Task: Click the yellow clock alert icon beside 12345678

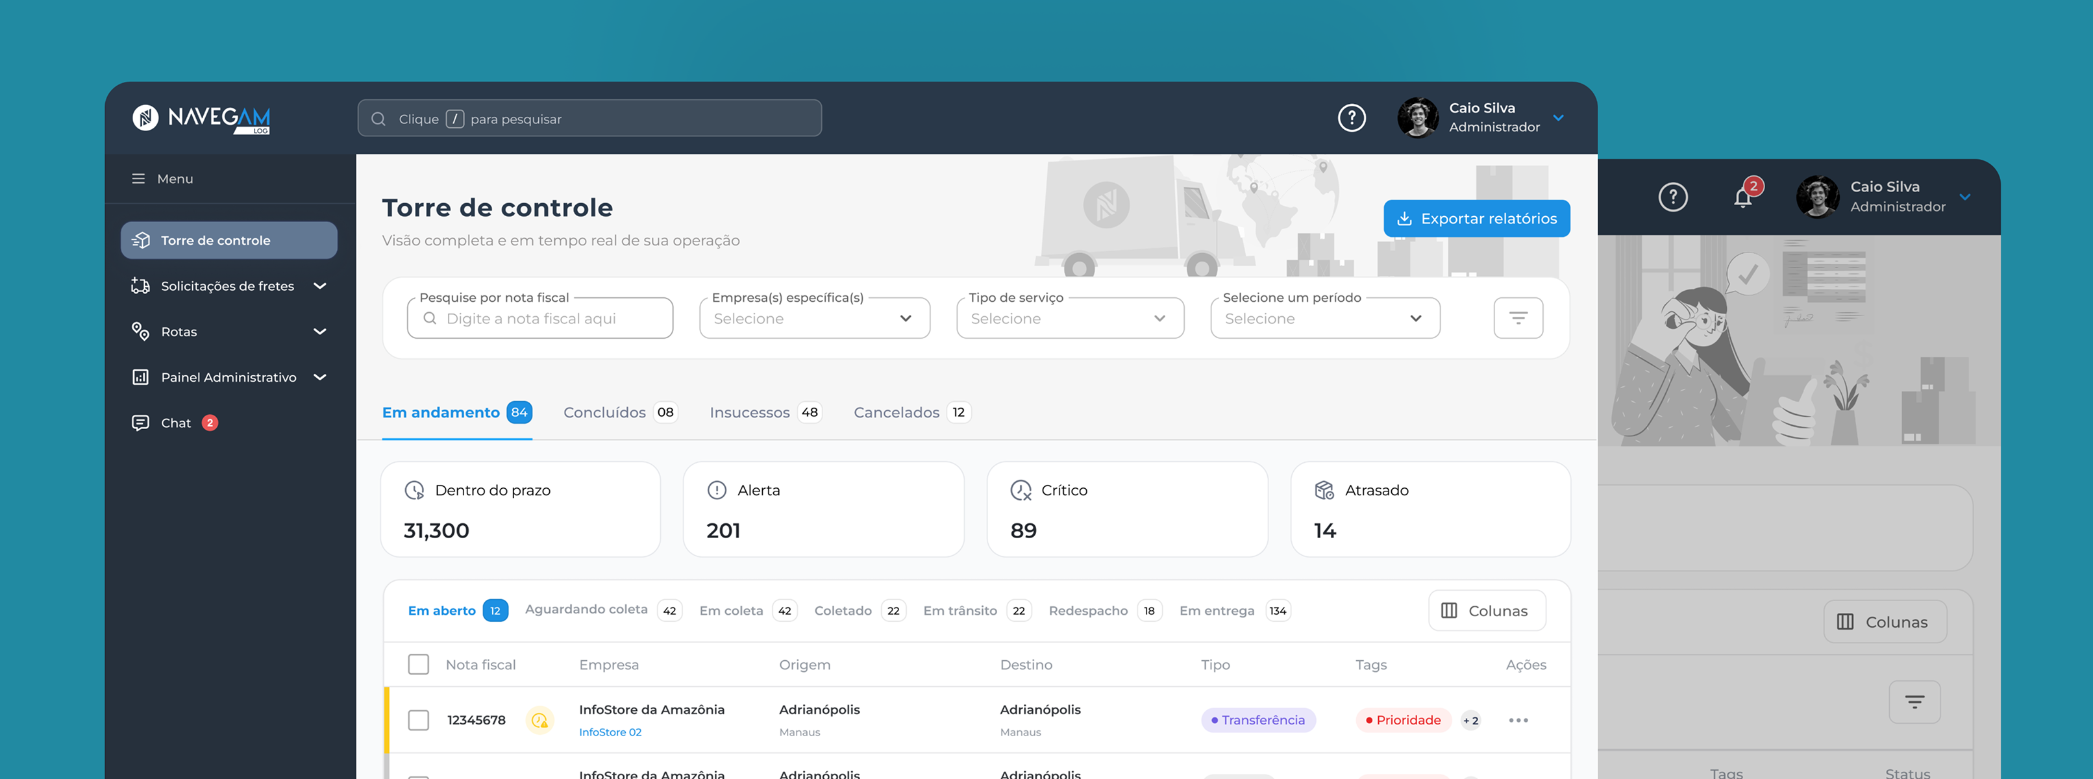Action: [x=539, y=721]
